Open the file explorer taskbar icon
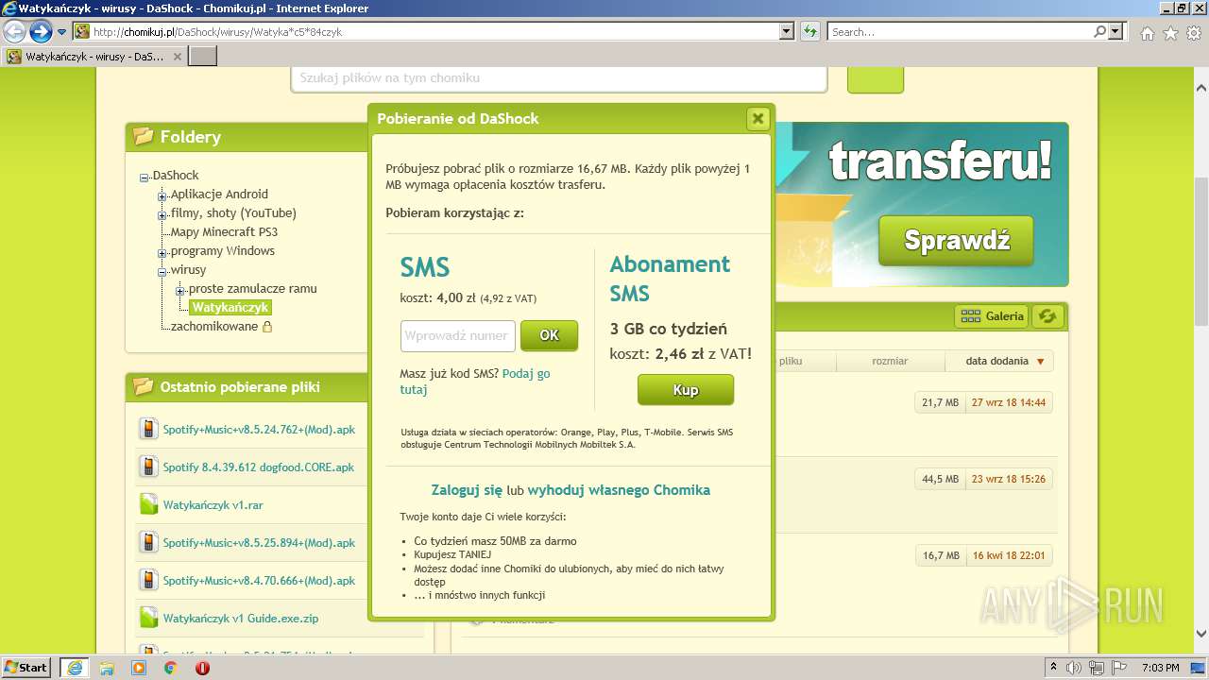1209x680 pixels. click(x=107, y=668)
